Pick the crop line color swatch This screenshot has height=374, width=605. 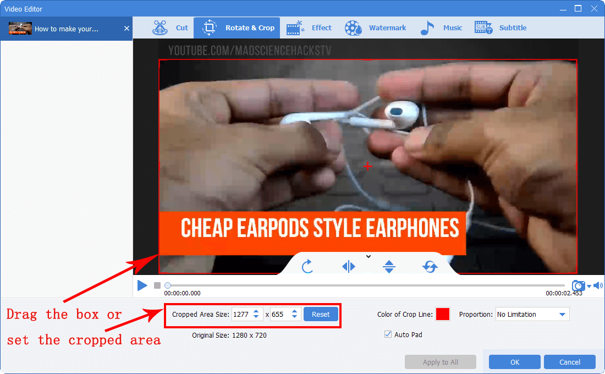[443, 315]
